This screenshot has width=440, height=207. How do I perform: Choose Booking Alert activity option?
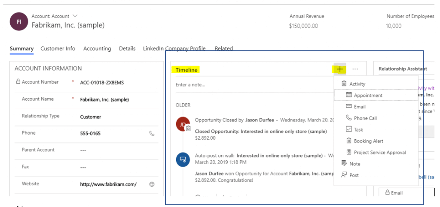368,141
